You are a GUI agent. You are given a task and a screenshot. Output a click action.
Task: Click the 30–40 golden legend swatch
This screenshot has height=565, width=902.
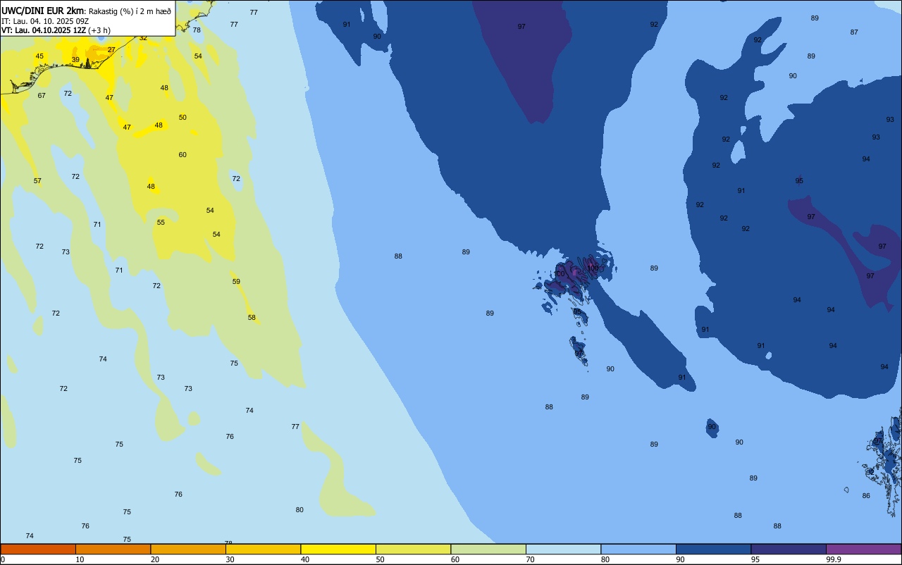[263, 549]
